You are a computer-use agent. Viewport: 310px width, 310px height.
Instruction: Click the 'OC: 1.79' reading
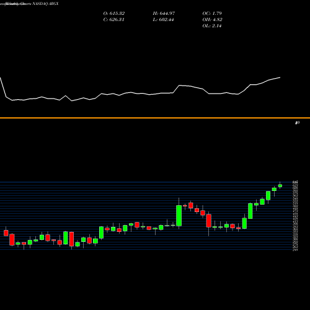212,14
